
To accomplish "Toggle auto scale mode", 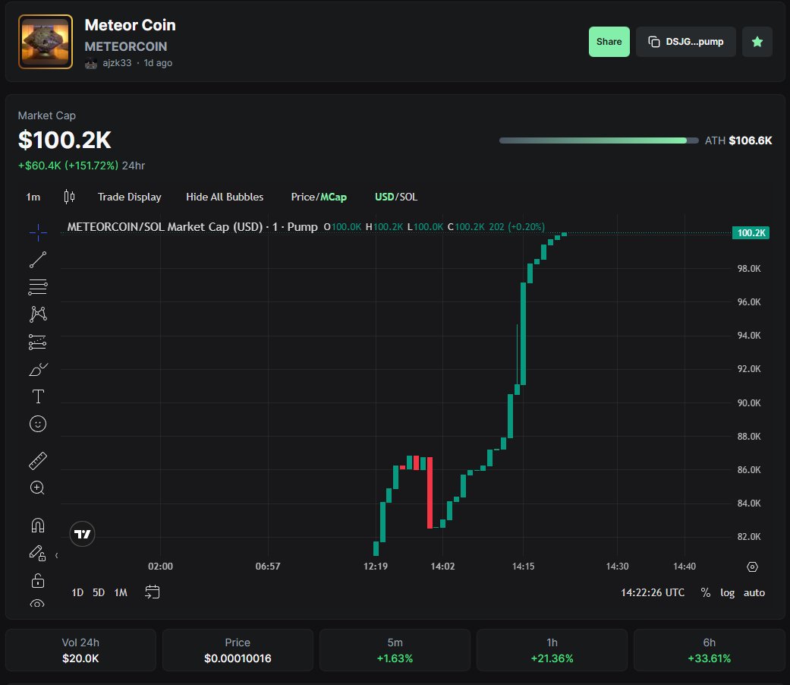I will click(x=754, y=593).
